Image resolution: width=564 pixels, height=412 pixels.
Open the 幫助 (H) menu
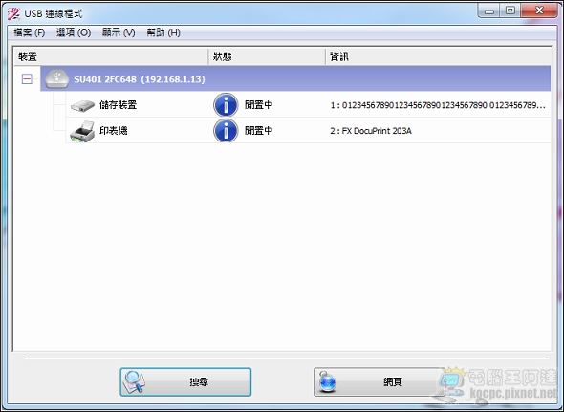click(x=163, y=33)
